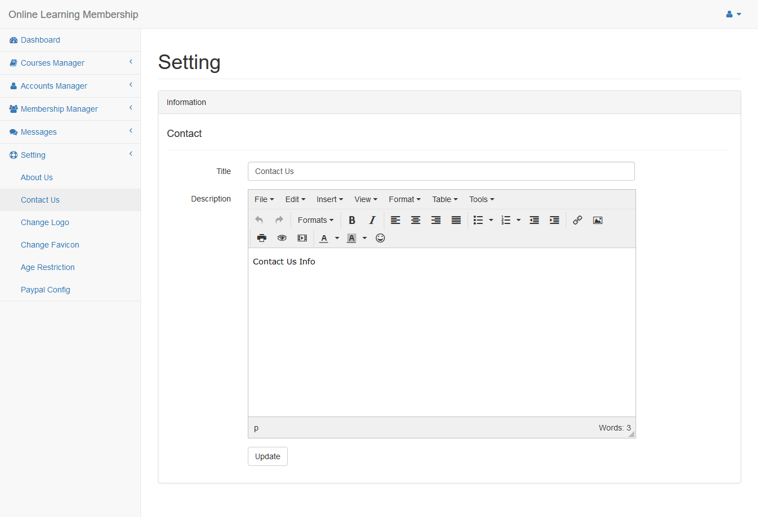Open the user account dropdown
This screenshot has width=758, height=517.
(733, 14)
